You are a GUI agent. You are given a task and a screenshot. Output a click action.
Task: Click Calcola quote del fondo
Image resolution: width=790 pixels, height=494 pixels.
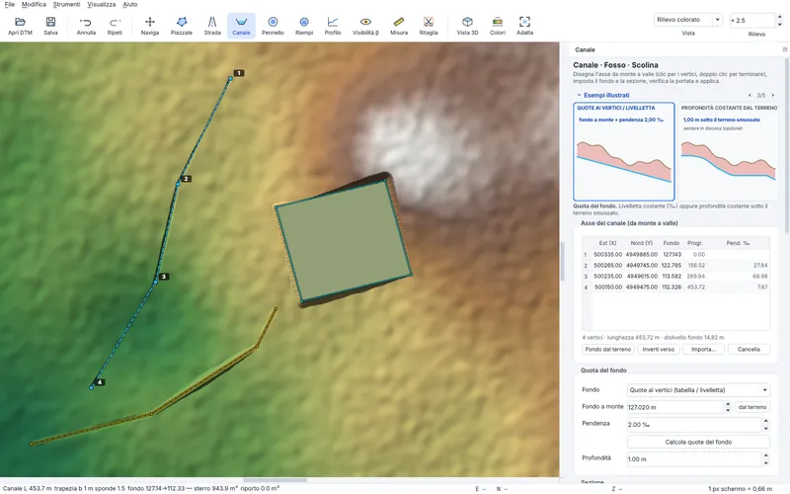(x=698, y=442)
